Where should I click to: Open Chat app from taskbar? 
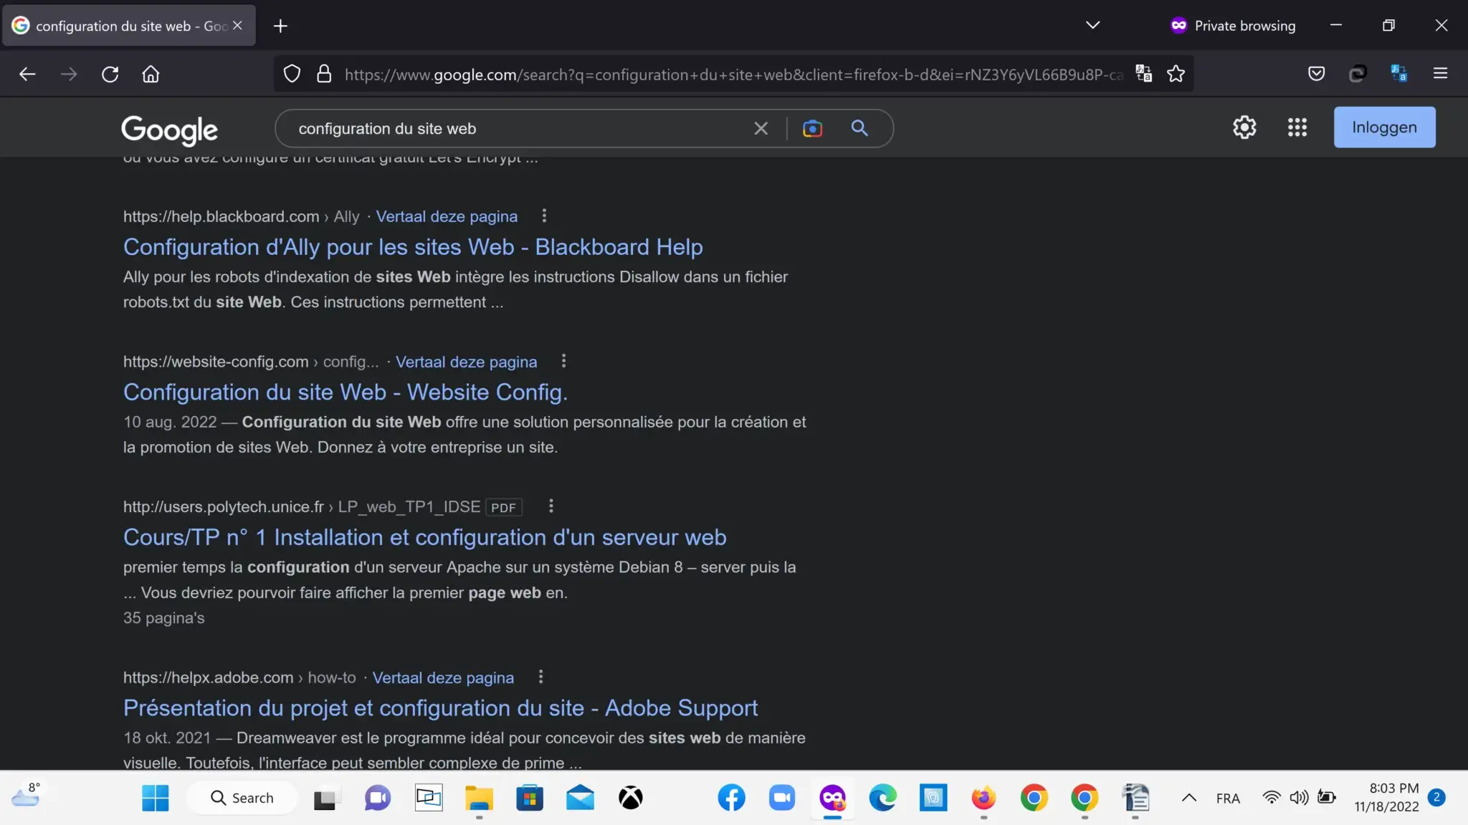tap(377, 798)
